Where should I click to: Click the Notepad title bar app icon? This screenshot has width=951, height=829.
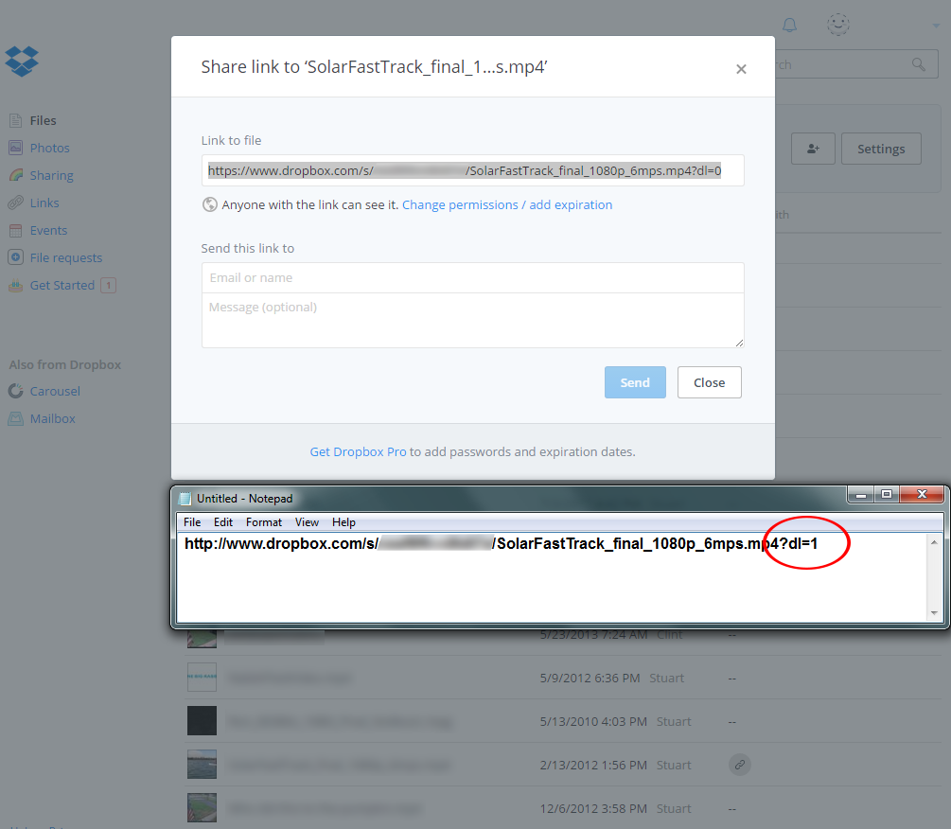point(185,499)
